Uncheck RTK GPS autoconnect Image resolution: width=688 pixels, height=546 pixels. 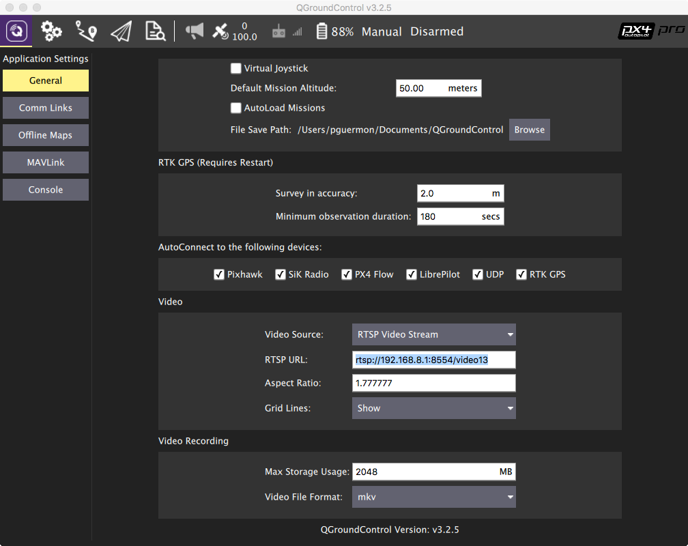tap(521, 274)
